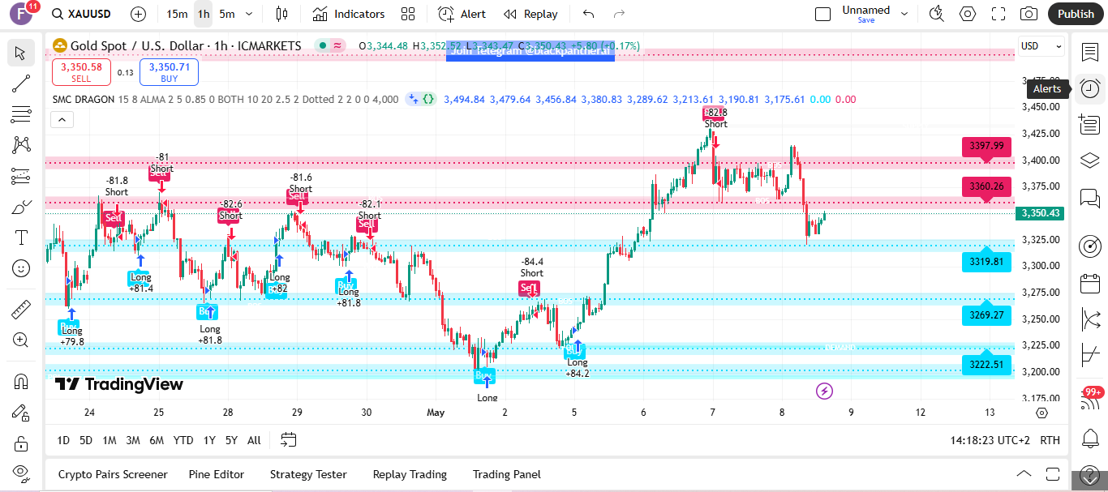Click the purple lightning event marker
Screen dimensions: 1108x492
click(x=824, y=391)
